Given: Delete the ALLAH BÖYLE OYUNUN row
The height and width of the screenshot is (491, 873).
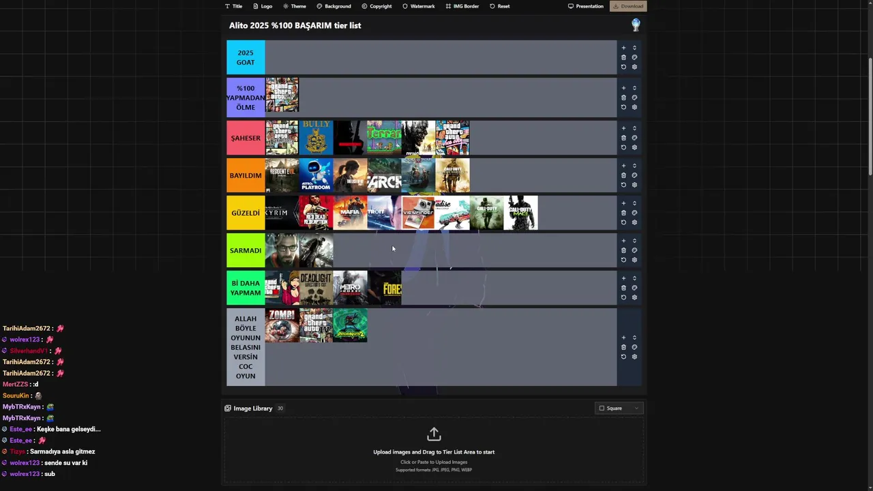Looking at the screenshot, I should 623,347.
